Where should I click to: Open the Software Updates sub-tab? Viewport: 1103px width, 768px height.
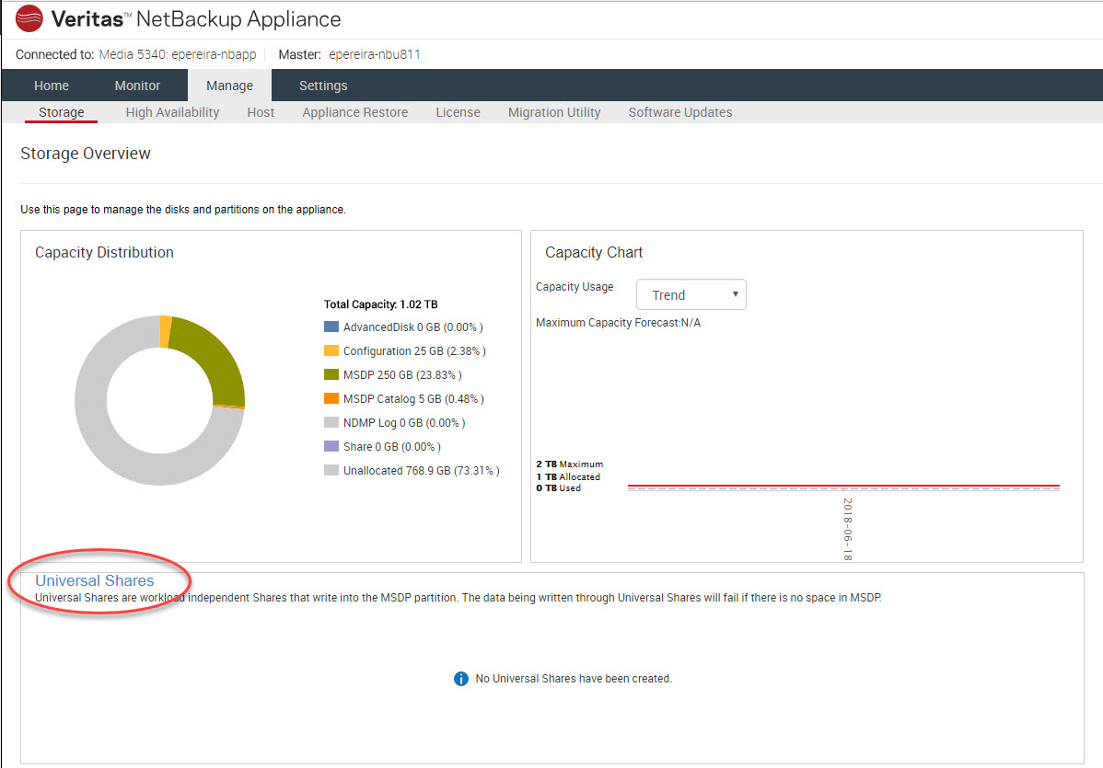(x=680, y=112)
